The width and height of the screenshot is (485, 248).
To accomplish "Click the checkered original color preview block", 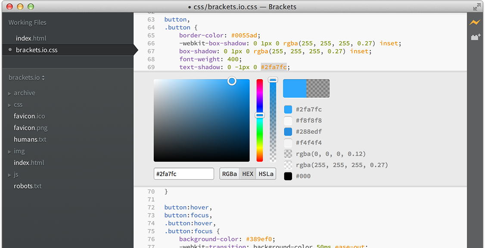I will (318, 88).
